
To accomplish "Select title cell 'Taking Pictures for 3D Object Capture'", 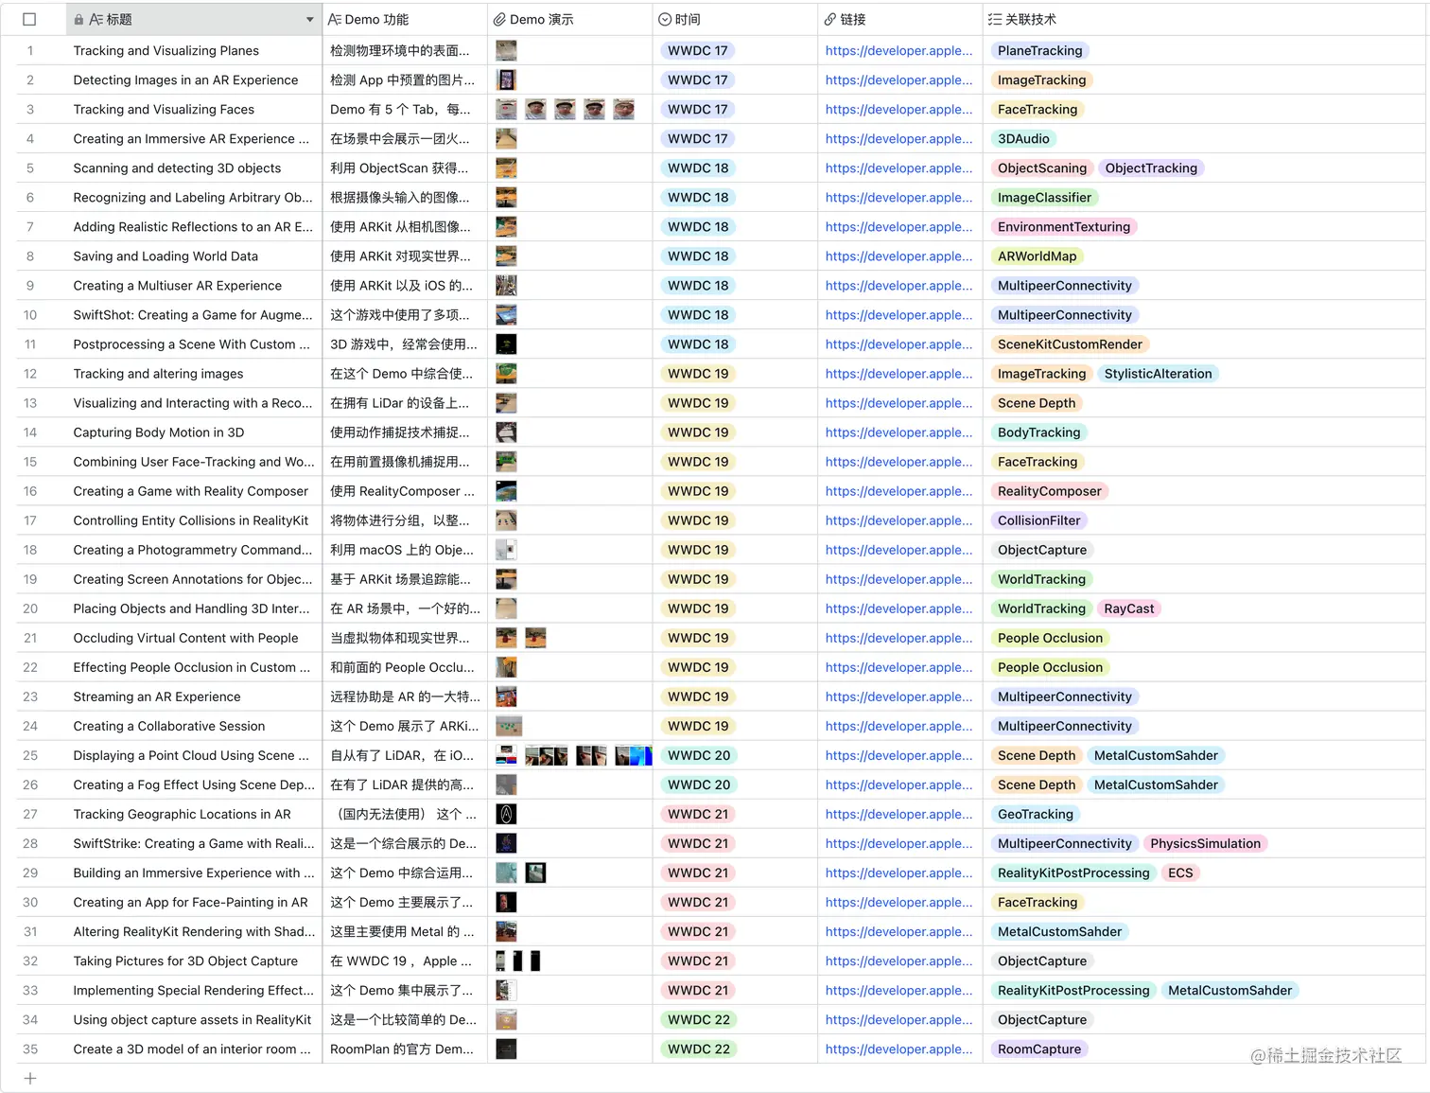I will point(194,961).
